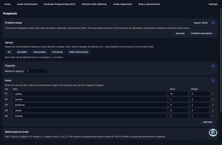Remove the Camera item row
This screenshot has height=145, width=222.
pos(213,99)
